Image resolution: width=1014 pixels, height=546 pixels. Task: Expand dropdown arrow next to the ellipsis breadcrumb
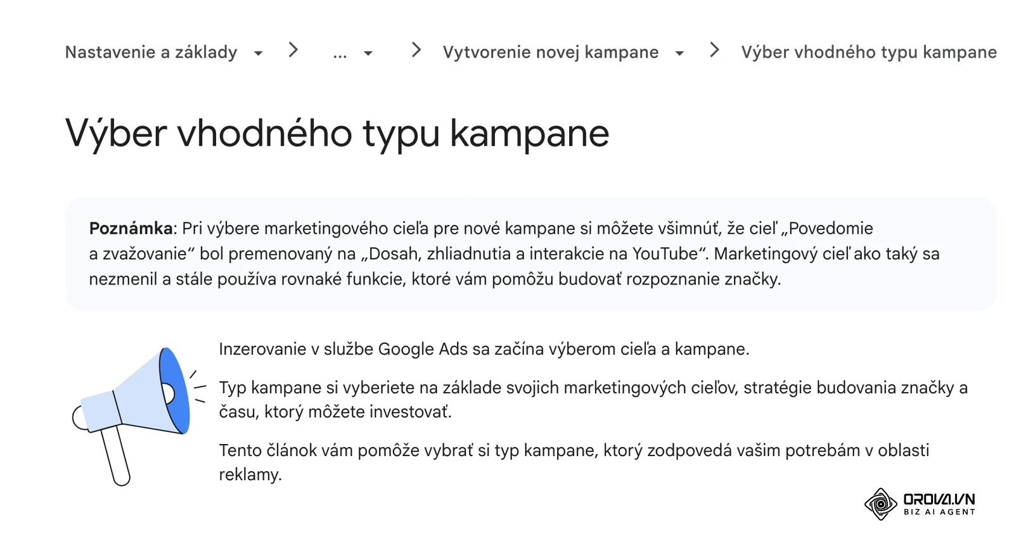[x=368, y=54]
